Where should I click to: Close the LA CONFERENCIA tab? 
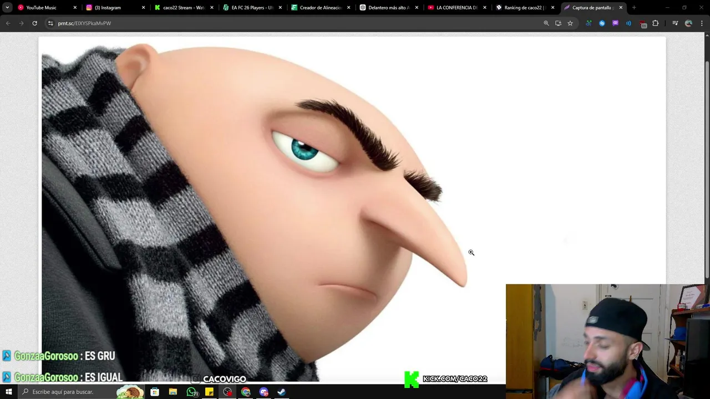[485, 8]
